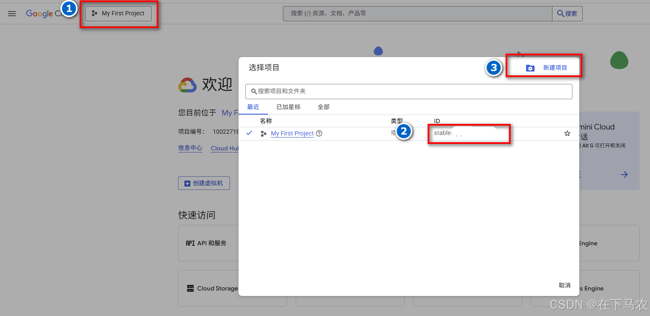The image size is (650, 316).
Task: Click the new project folder icon
Action: coord(530,68)
